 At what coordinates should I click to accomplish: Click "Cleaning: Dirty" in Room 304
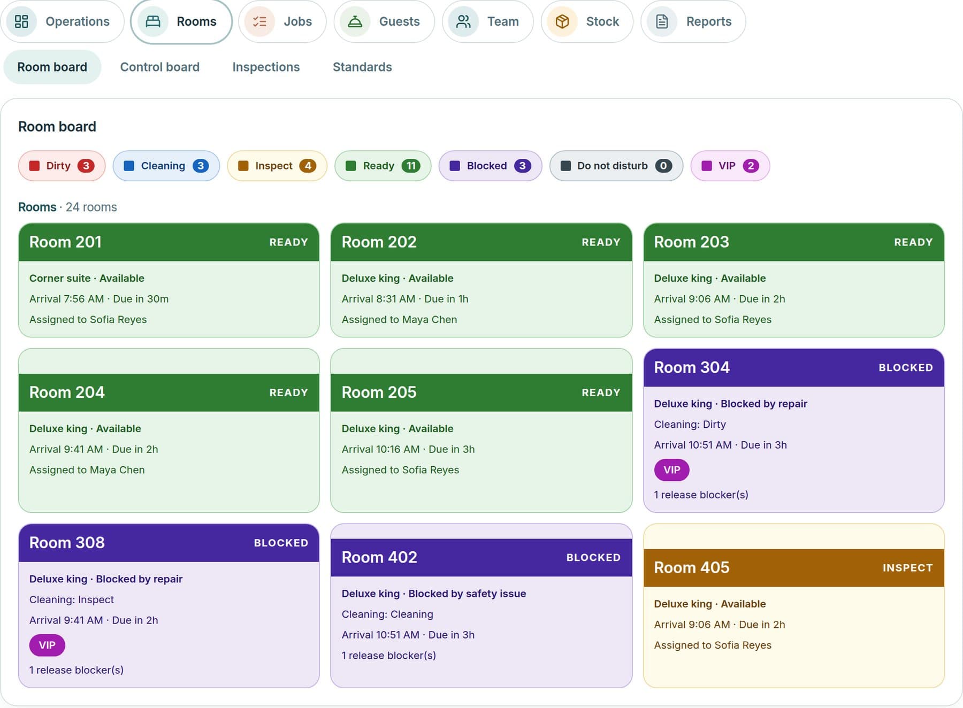coord(690,425)
